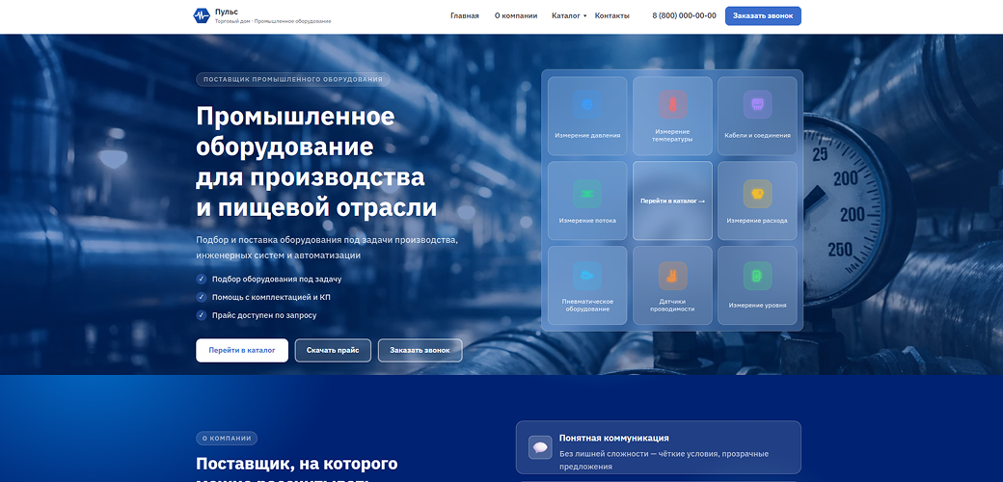Select the Измерение уровня icon tile
This screenshot has width=1003, height=482.
(x=757, y=276)
